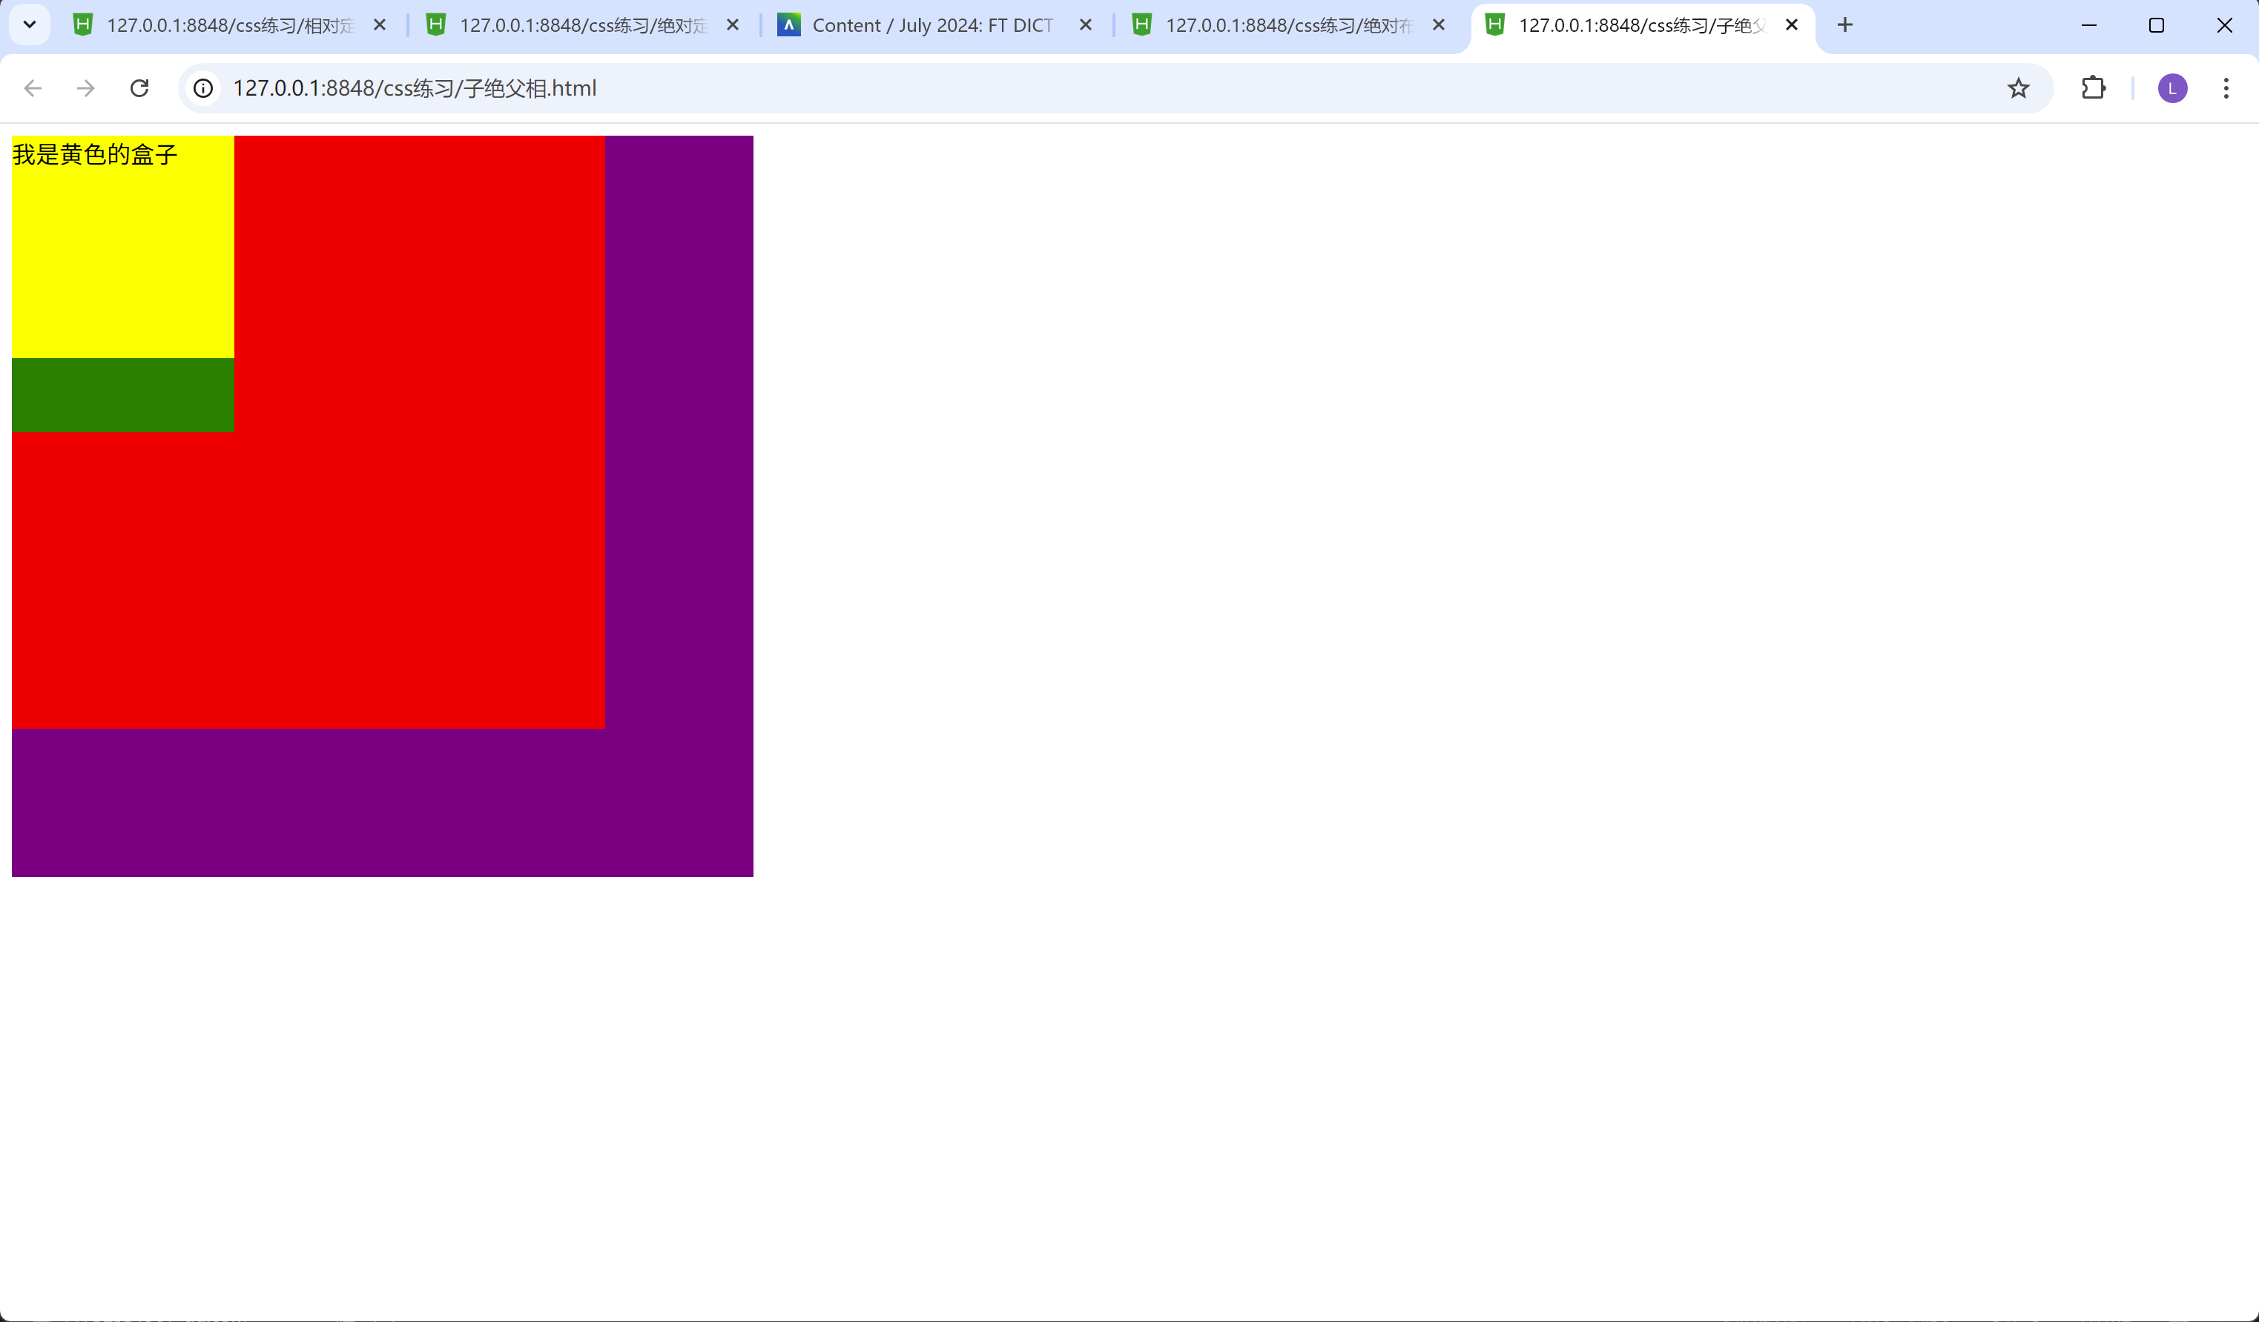Click the 我是黄色的盒子 text
2259x1322 pixels.
click(x=95, y=155)
